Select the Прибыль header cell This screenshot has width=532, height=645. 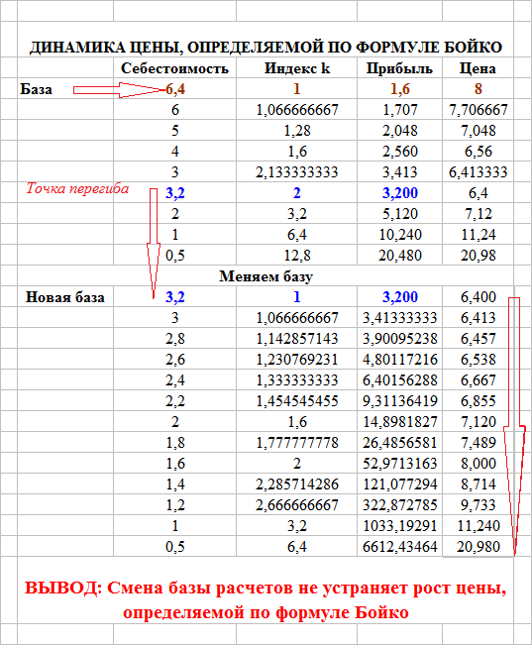(x=399, y=67)
